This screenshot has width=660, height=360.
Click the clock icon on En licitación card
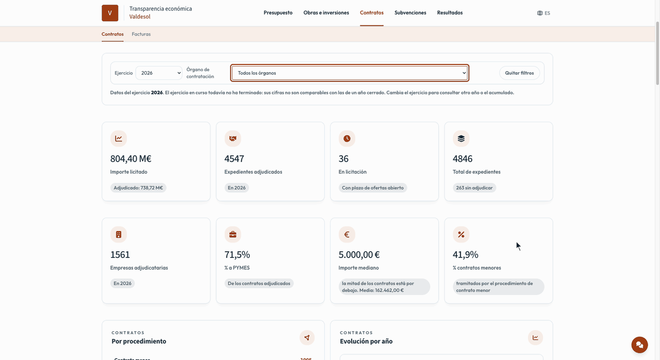(x=347, y=138)
